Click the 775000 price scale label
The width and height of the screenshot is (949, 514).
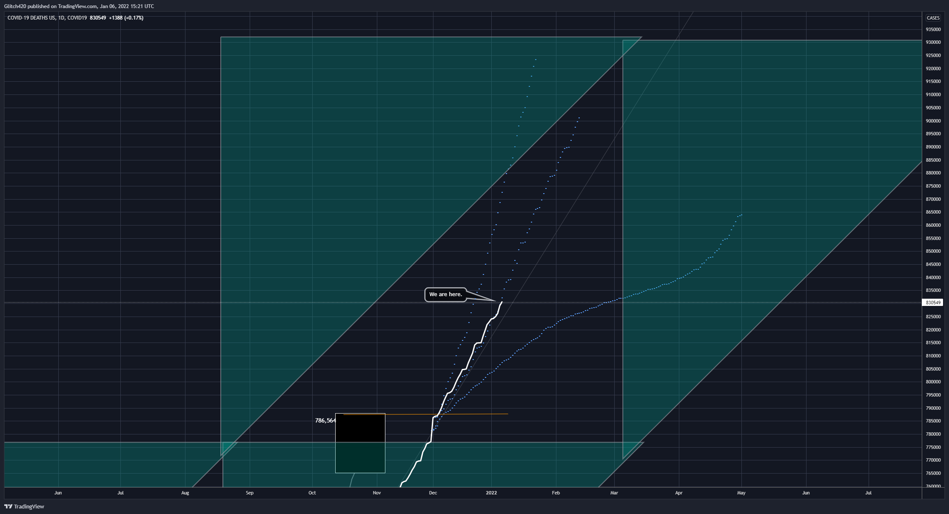933,447
